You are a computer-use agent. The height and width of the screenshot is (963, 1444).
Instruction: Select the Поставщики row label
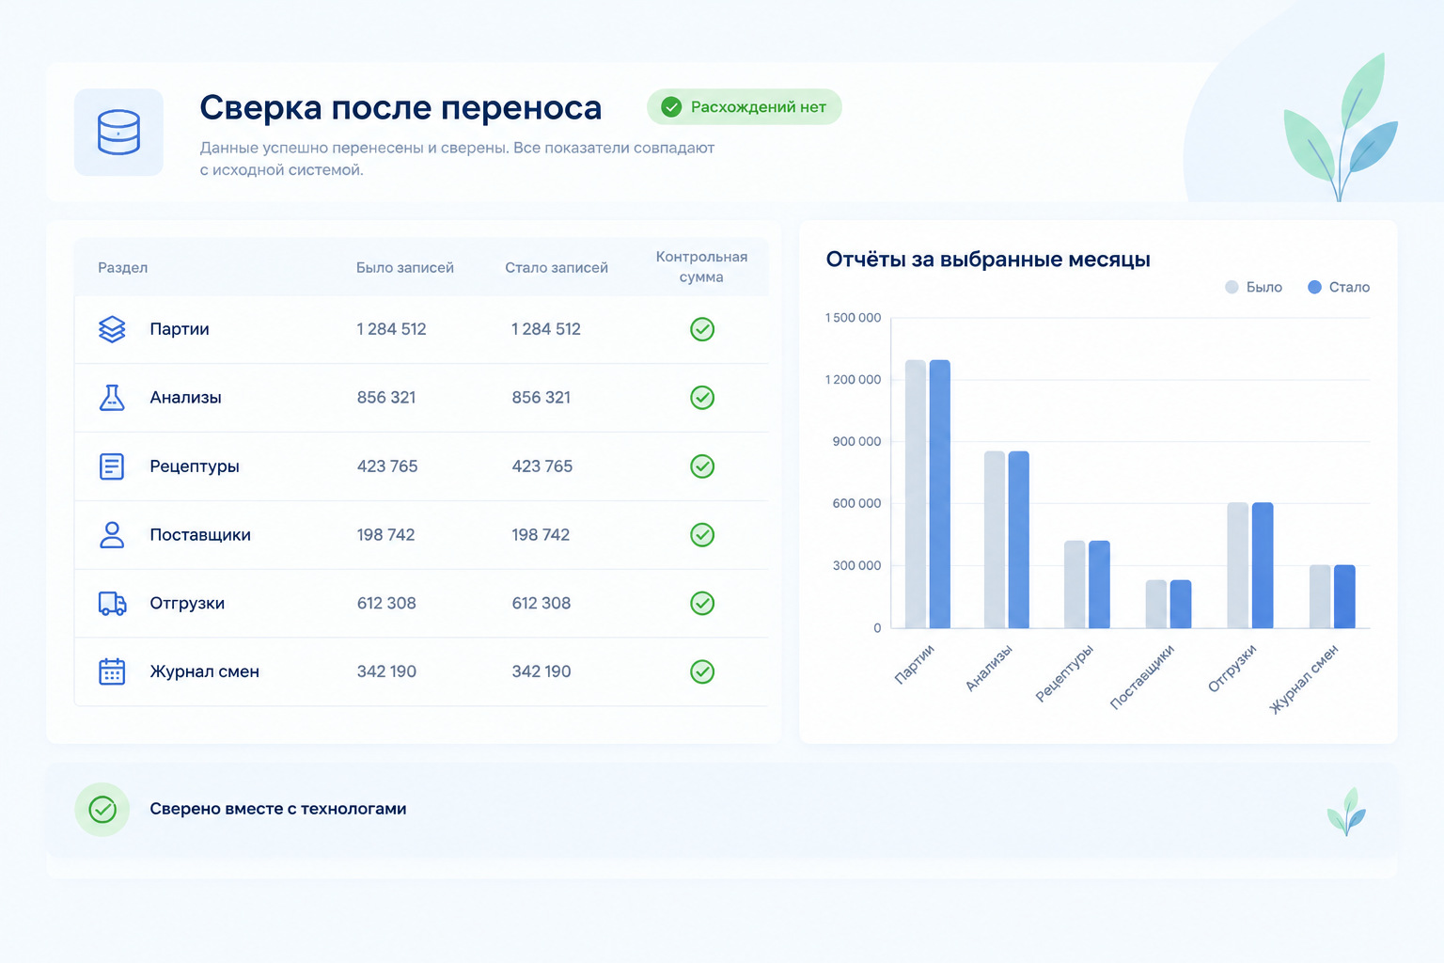click(x=200, y=535)
